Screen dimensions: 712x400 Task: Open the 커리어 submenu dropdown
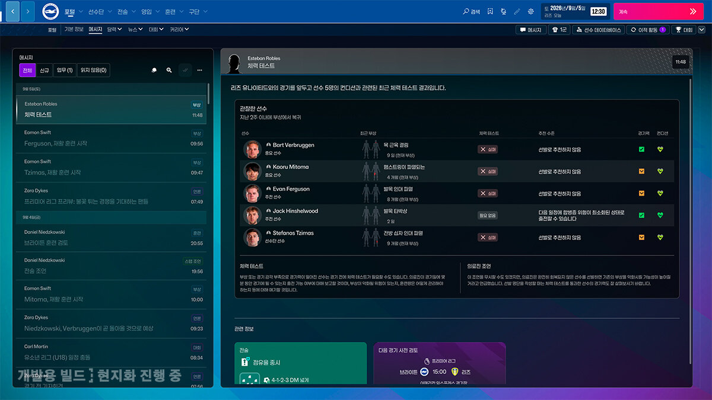click(179, 29)
